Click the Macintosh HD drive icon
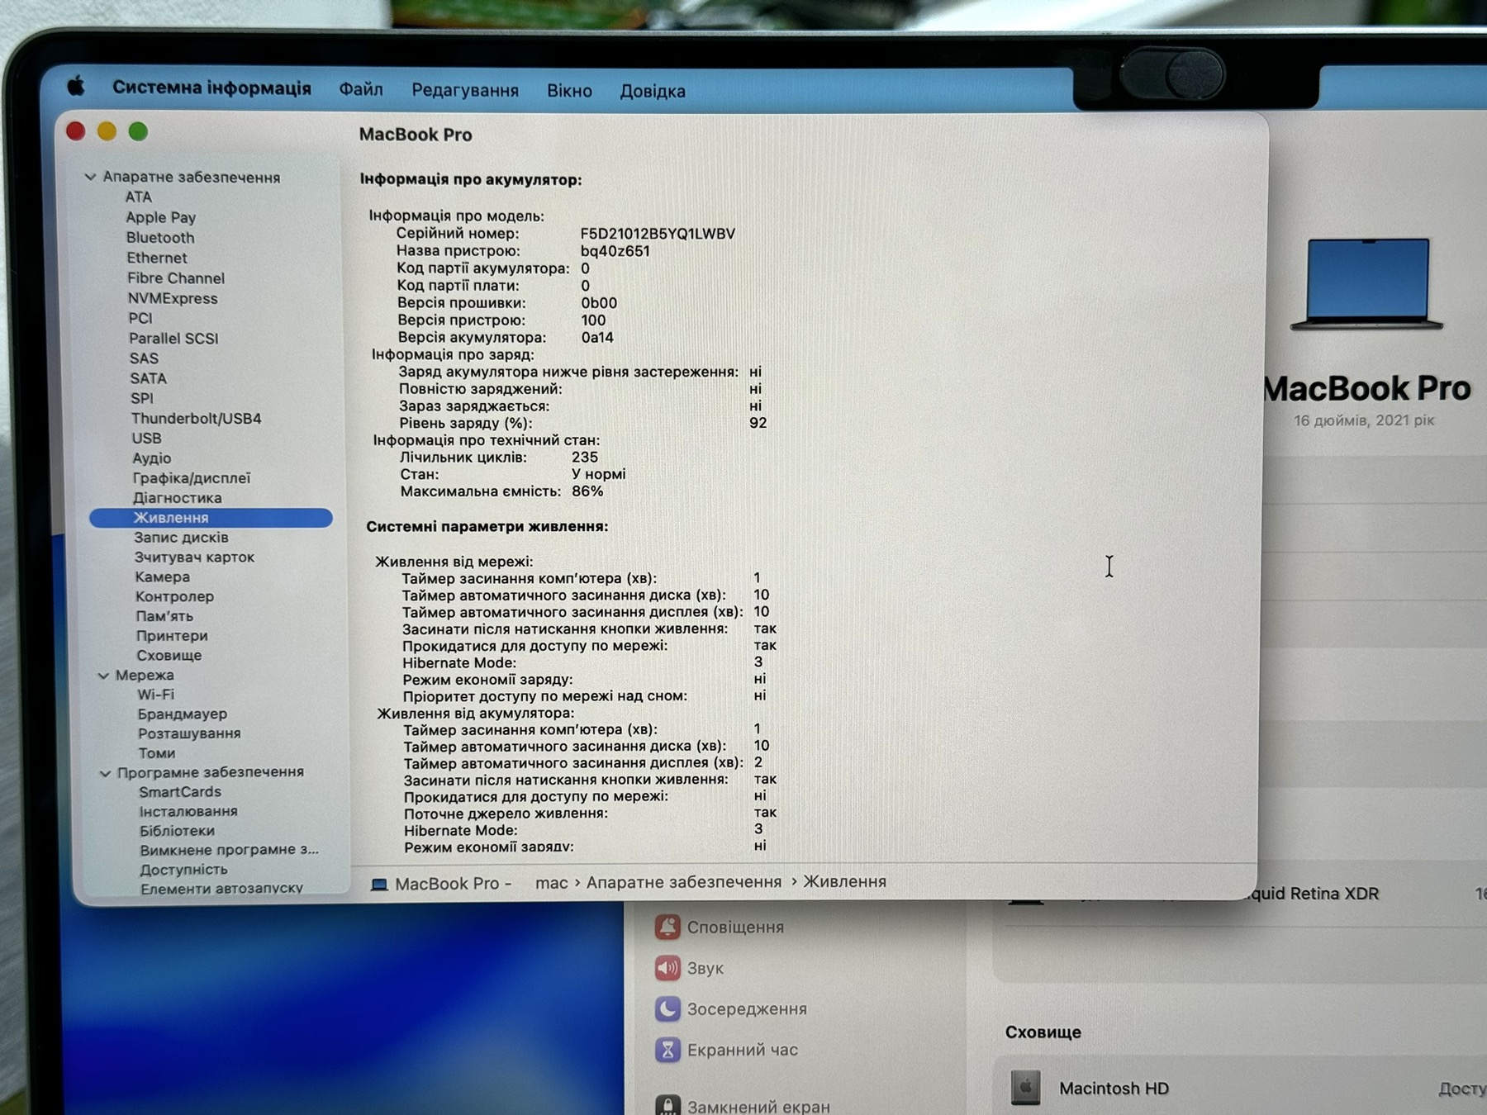Viewport: 1487px width, 1115px height. coord(1025,1088)
